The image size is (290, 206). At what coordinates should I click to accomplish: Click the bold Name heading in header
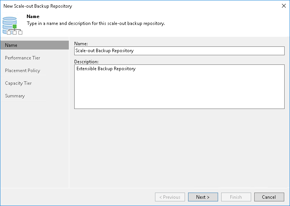coord(33,16)
